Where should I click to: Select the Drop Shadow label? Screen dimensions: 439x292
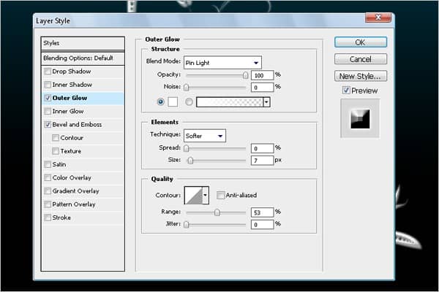(72, 72)
